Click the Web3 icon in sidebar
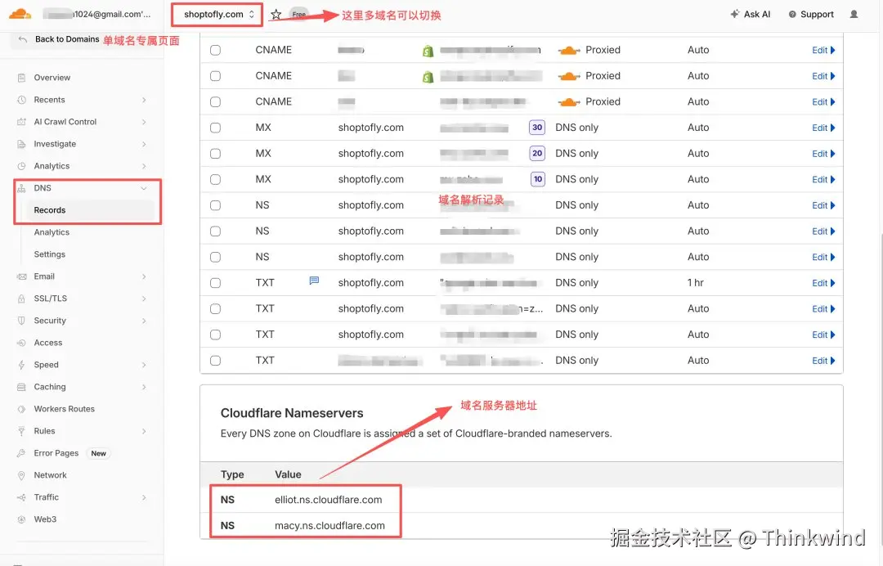Image resolution: width=883 pixels, height=566 pixels. coord(21,519)
